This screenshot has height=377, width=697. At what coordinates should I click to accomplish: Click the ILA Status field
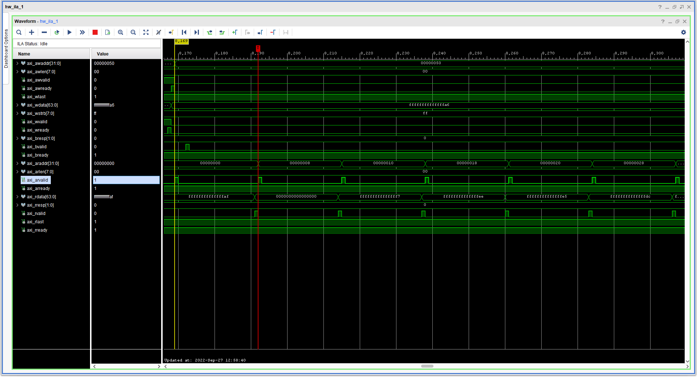(x=87, y=43)
